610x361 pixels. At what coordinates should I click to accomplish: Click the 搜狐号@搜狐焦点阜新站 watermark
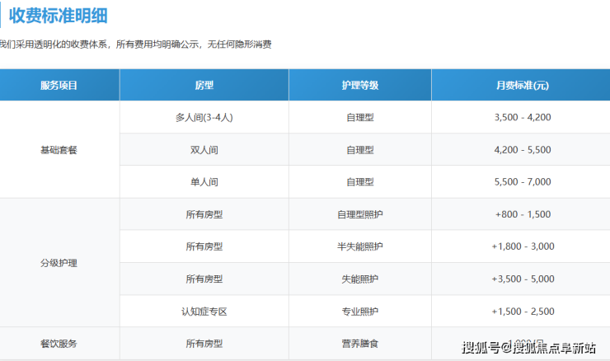pos(528,346)
